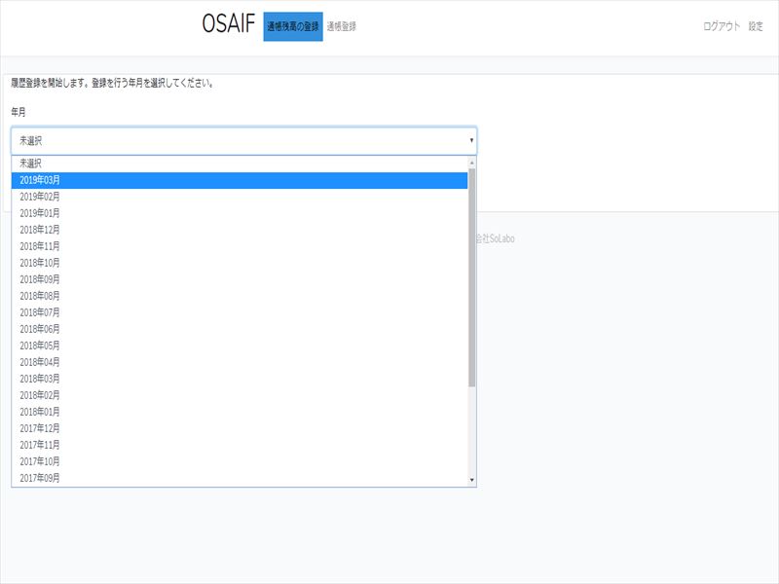The height and width of the screenshot is (584, 779).
Task: Click the list scroll down arrow
Action: 472,480
